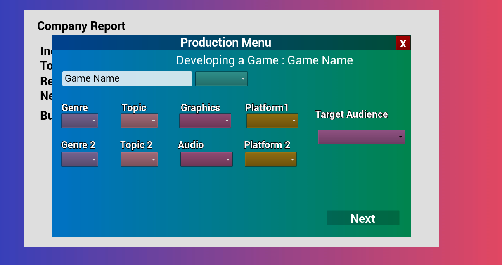Image resolution: width=502 pixels, height=265 pixels.
Task: Expand the Topic 2 dropdown
Action: tap(139, 159)
